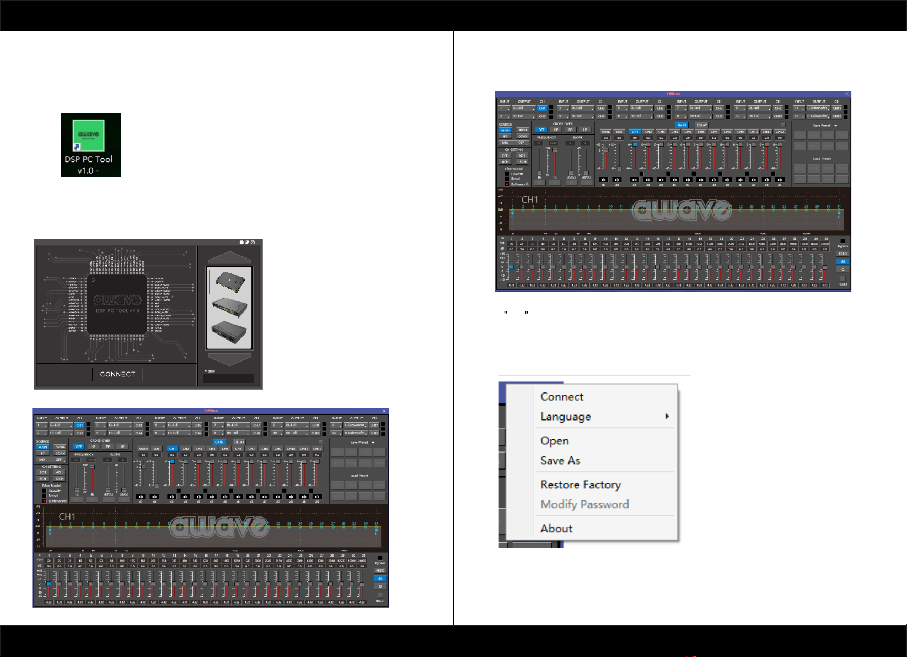Click the down arrow below device thumbnails

click(x=229, y=359)
